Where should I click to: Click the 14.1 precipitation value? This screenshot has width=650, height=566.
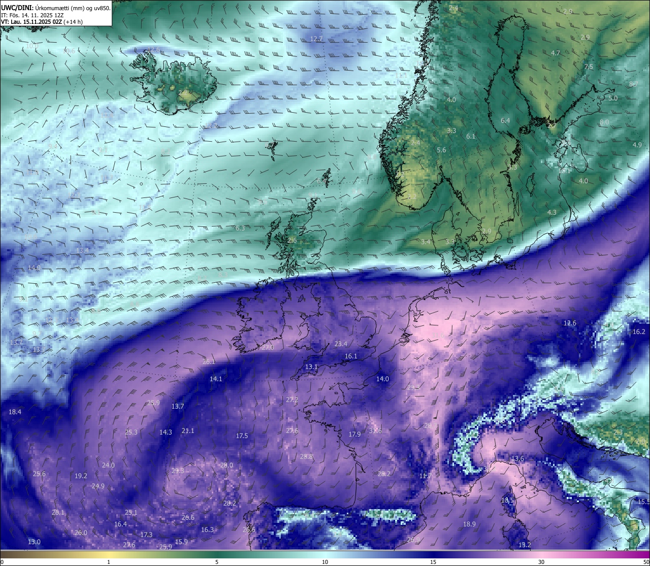point(216,379)
